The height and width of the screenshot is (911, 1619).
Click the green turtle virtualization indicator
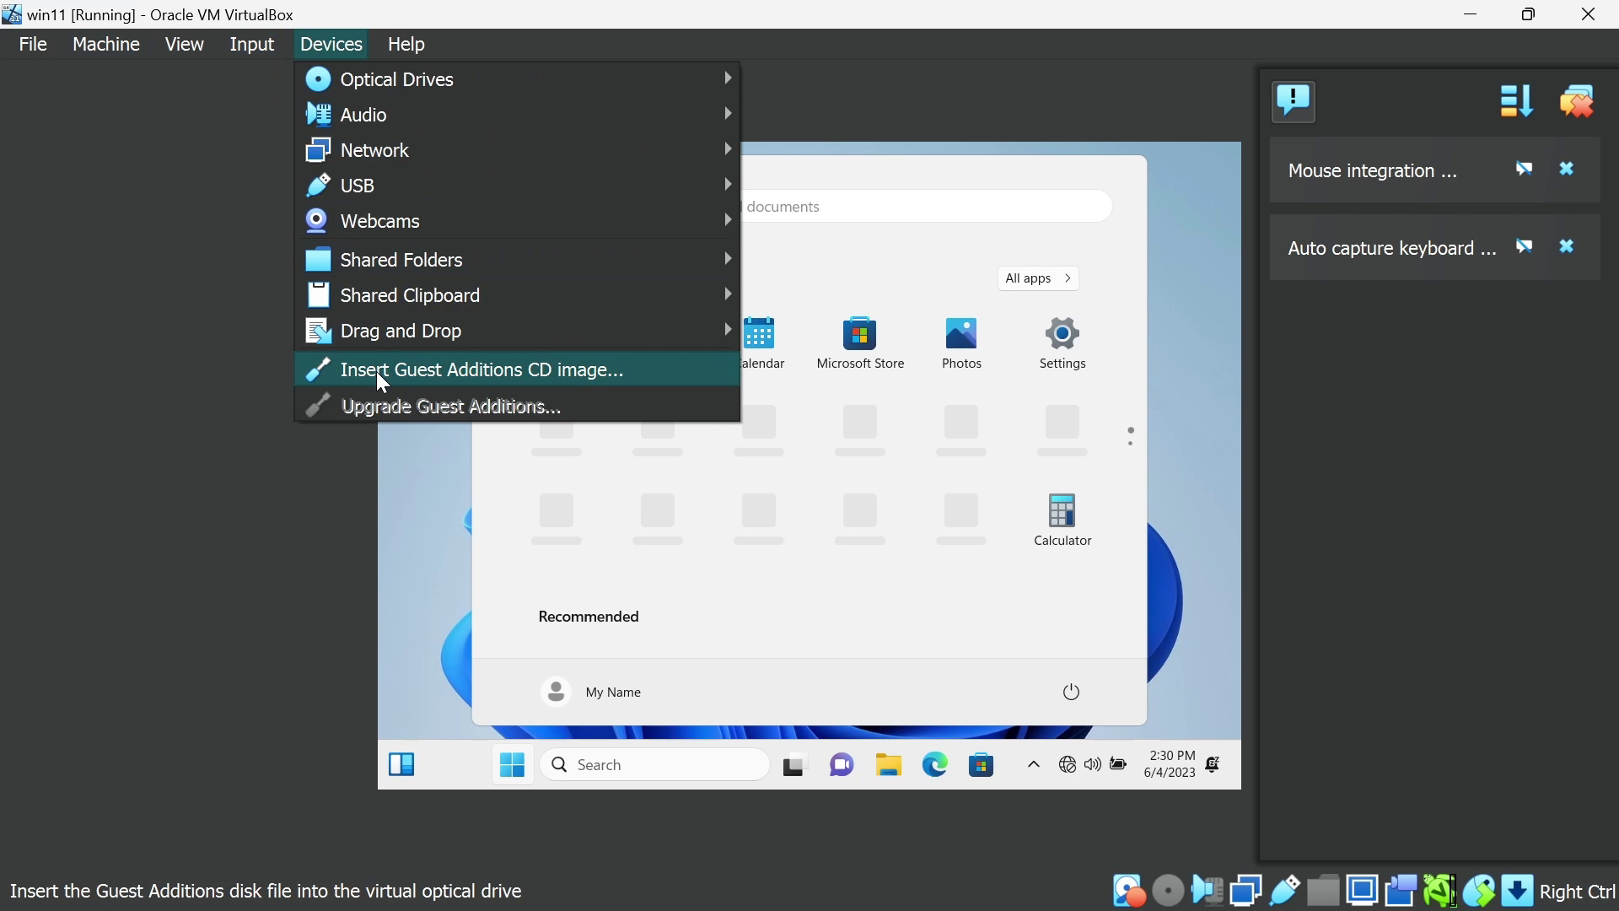[x=1440, y=891]
